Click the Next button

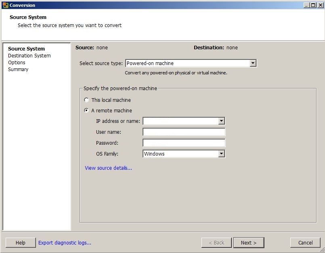tap(249, 242)
